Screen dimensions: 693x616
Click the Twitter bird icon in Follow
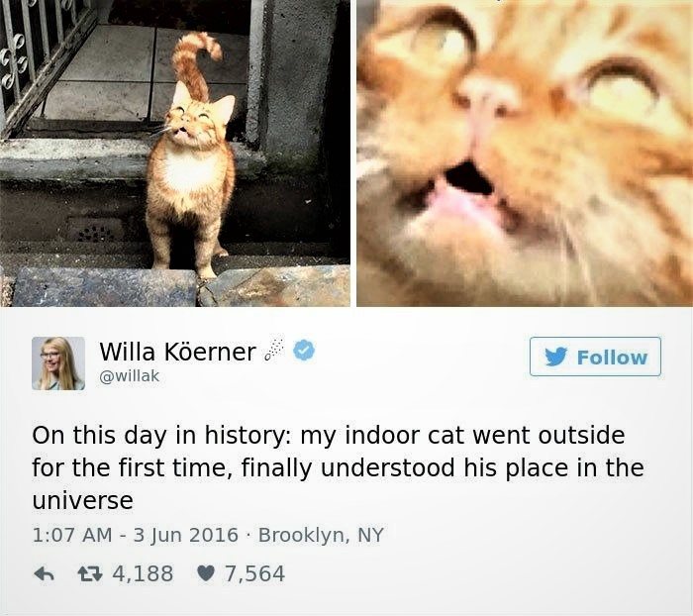(555, 357)
